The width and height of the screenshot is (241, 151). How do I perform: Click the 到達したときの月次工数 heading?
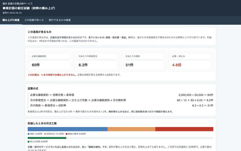click(42, 123)
